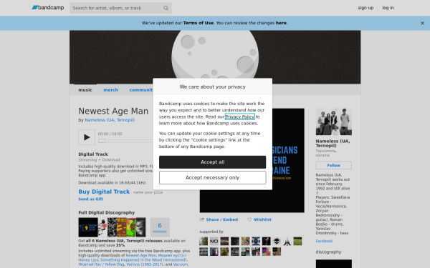Viewport: 430px width, 268px height.
Task: Open the last supporter avatar in top row
Action: [297, 242]
